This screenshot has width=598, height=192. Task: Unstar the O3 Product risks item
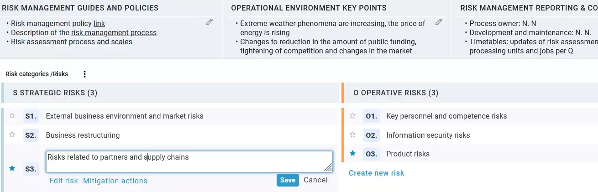tap(352, 153)
